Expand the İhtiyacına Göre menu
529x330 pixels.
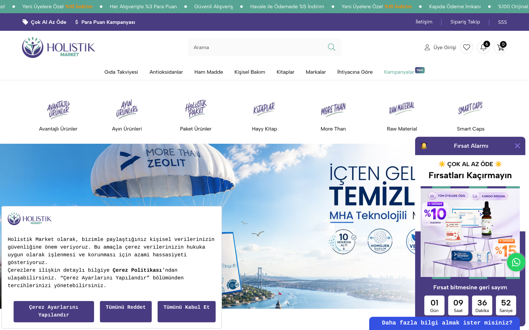point(355,72)
